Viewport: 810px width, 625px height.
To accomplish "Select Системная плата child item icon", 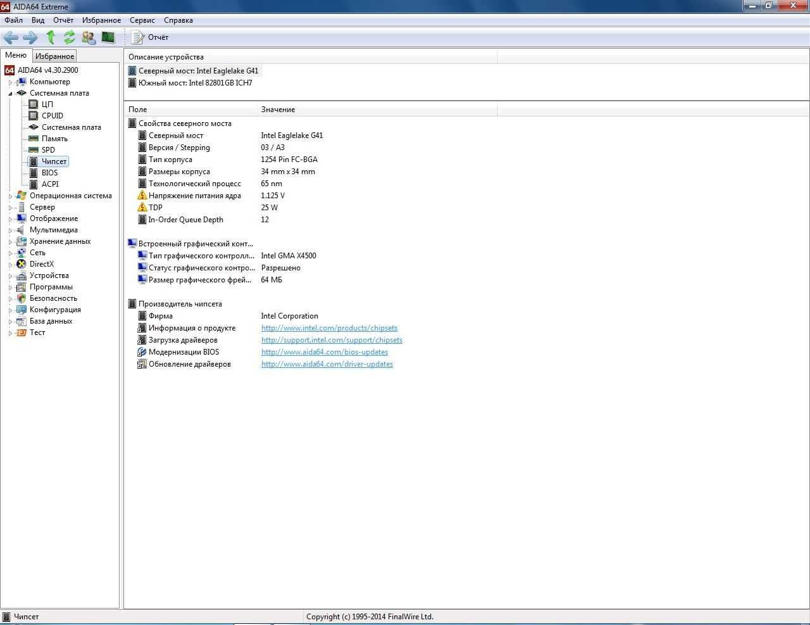I will 34,127.
